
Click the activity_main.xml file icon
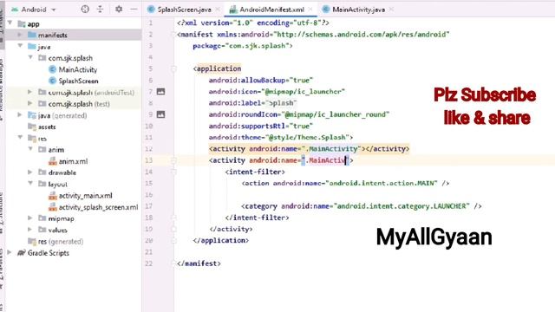click(52, 196)
